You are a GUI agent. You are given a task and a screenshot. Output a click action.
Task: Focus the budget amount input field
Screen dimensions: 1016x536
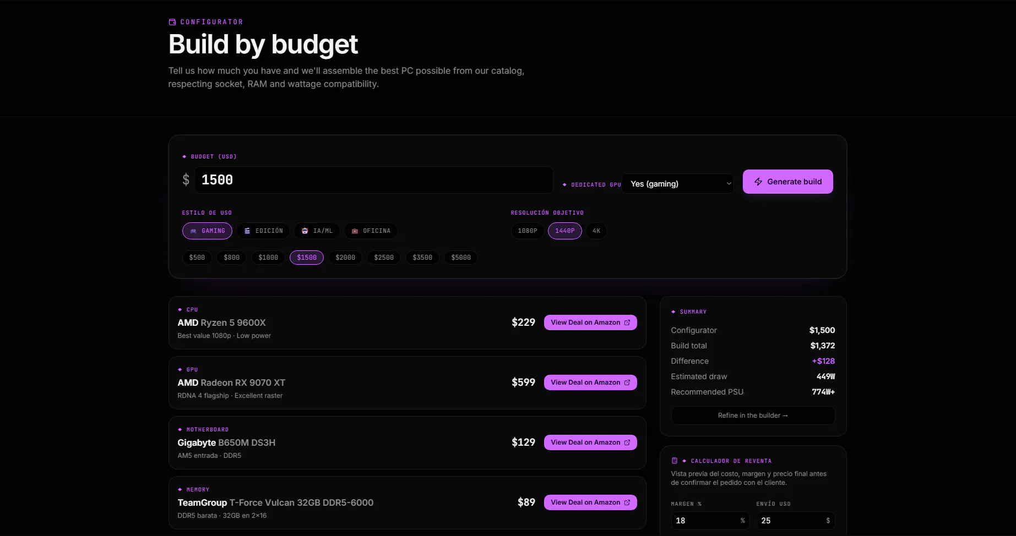click(373, 180)
